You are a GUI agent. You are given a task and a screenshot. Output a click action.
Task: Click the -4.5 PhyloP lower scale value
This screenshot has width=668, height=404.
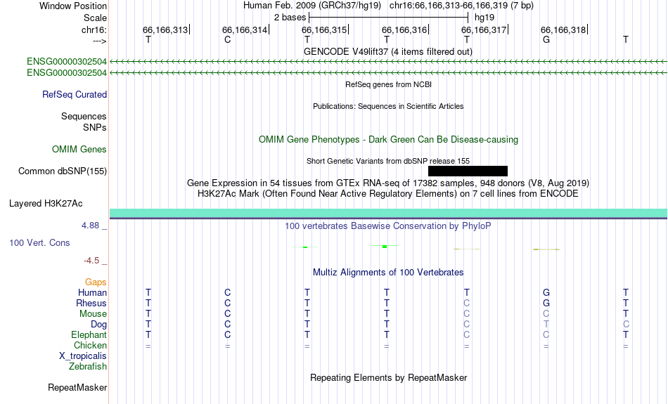pos(91,261)
